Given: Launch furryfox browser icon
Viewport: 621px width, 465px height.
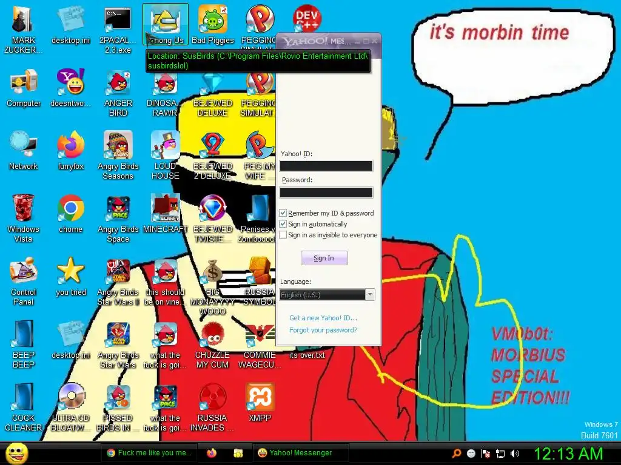Looking at the screenshot, I should tap(70, 151).
